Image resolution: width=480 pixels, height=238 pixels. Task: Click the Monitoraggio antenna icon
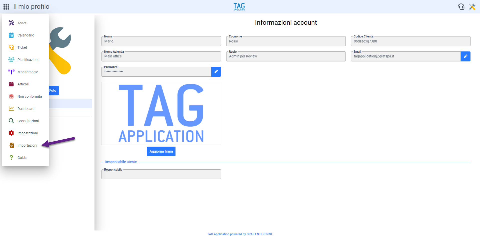pos(11,72)
